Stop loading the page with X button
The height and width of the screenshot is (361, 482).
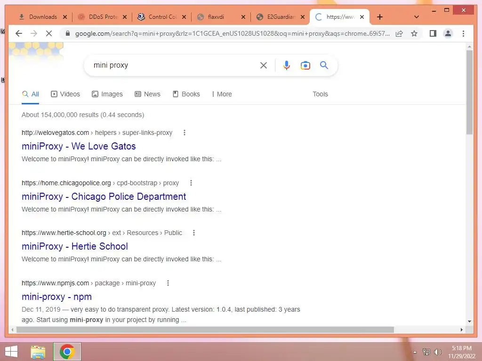(x=49, y=33)
